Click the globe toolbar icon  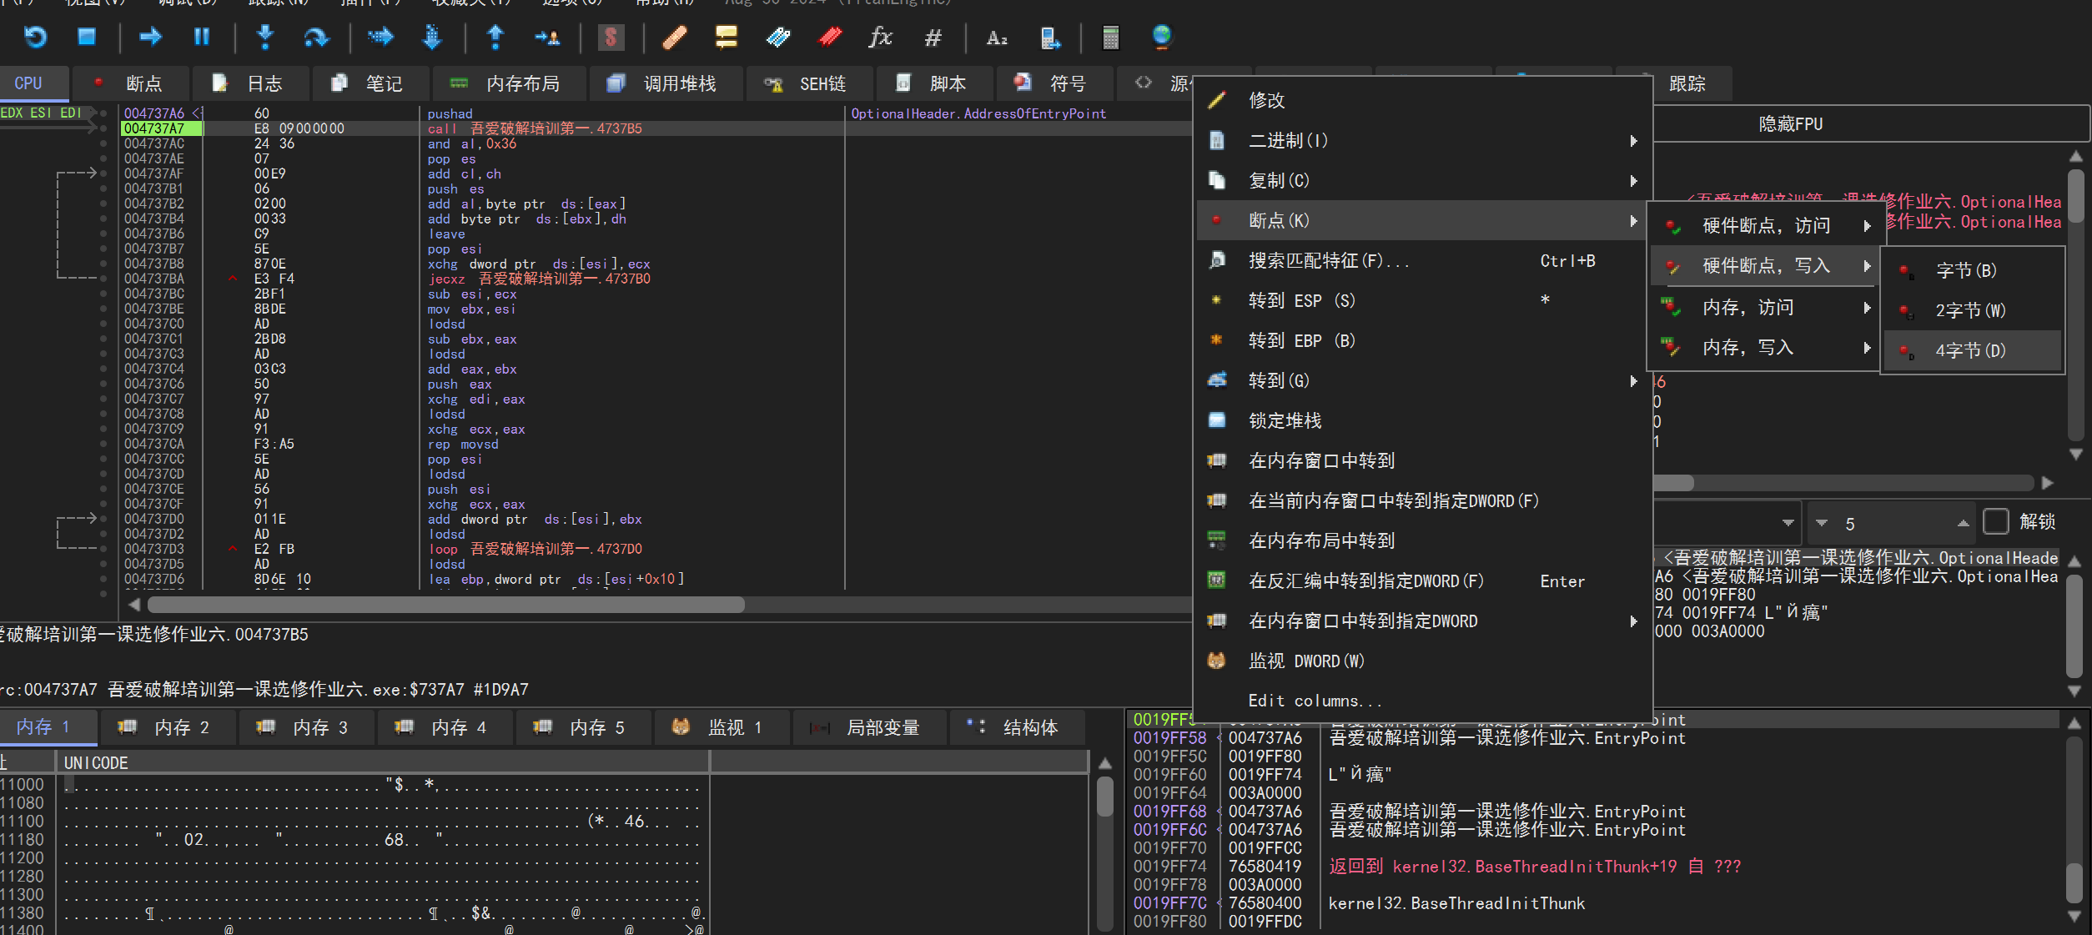1162,37
